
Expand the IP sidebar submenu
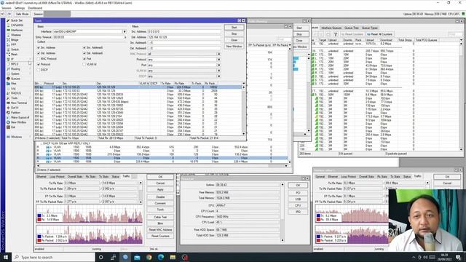tap(30, 59)
